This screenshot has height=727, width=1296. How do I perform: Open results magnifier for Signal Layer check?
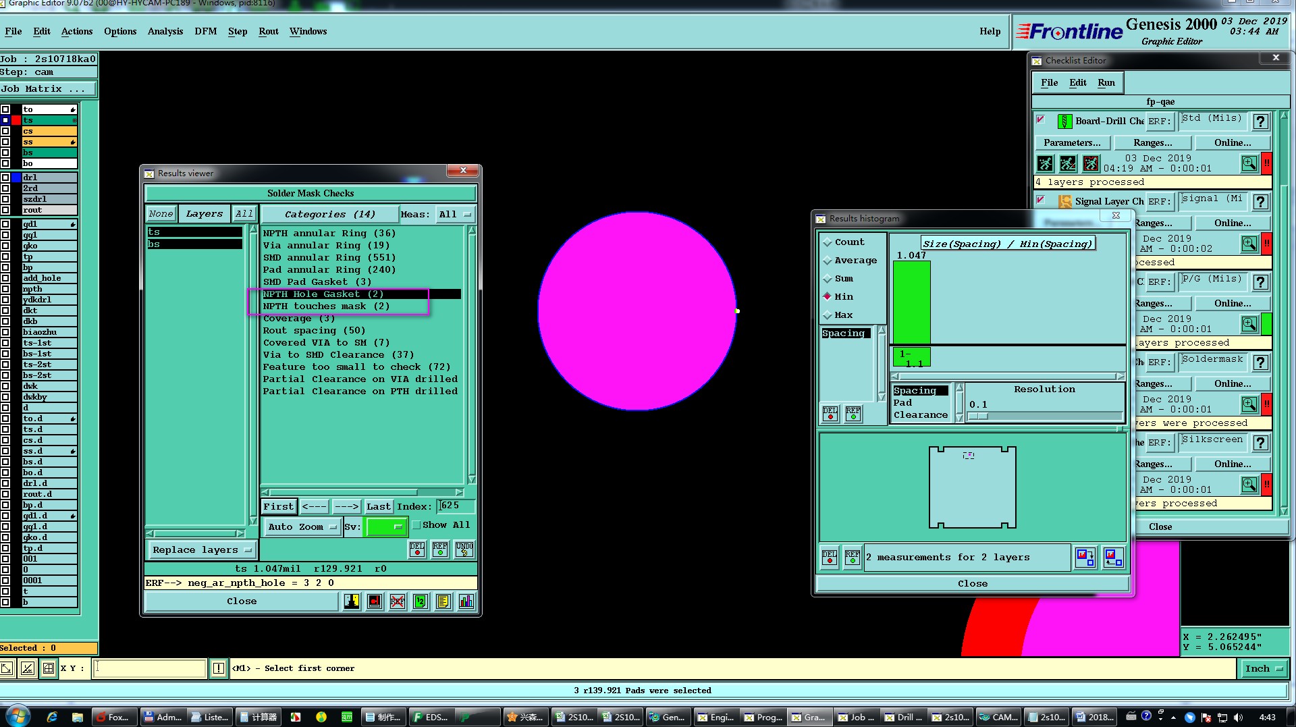tap(1249, 244)
